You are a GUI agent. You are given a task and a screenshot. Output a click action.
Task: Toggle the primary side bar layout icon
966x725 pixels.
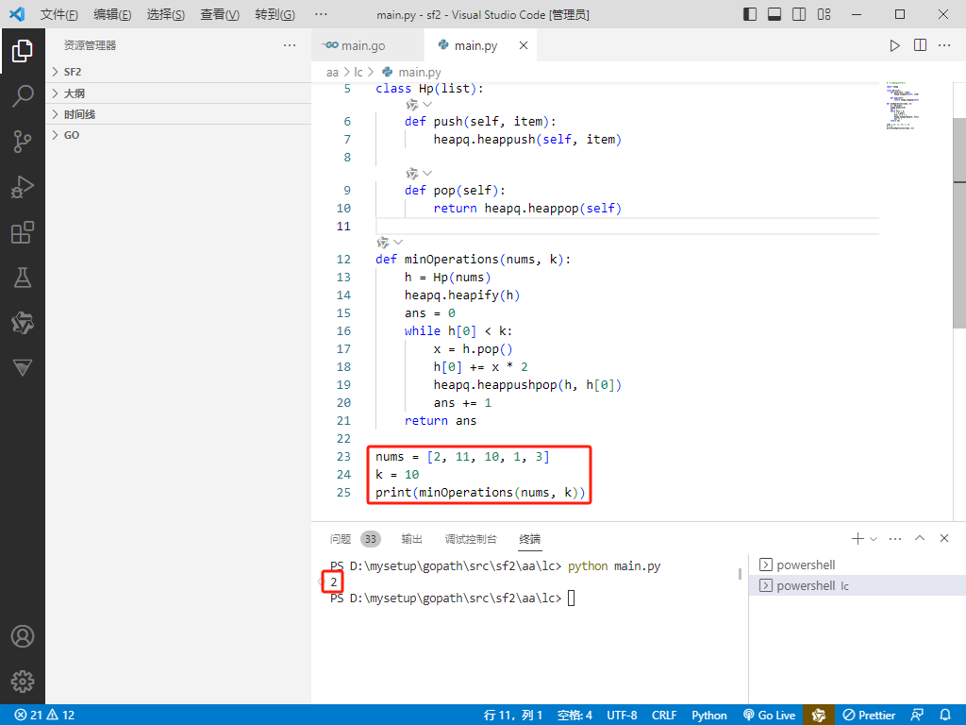point(750,14)
